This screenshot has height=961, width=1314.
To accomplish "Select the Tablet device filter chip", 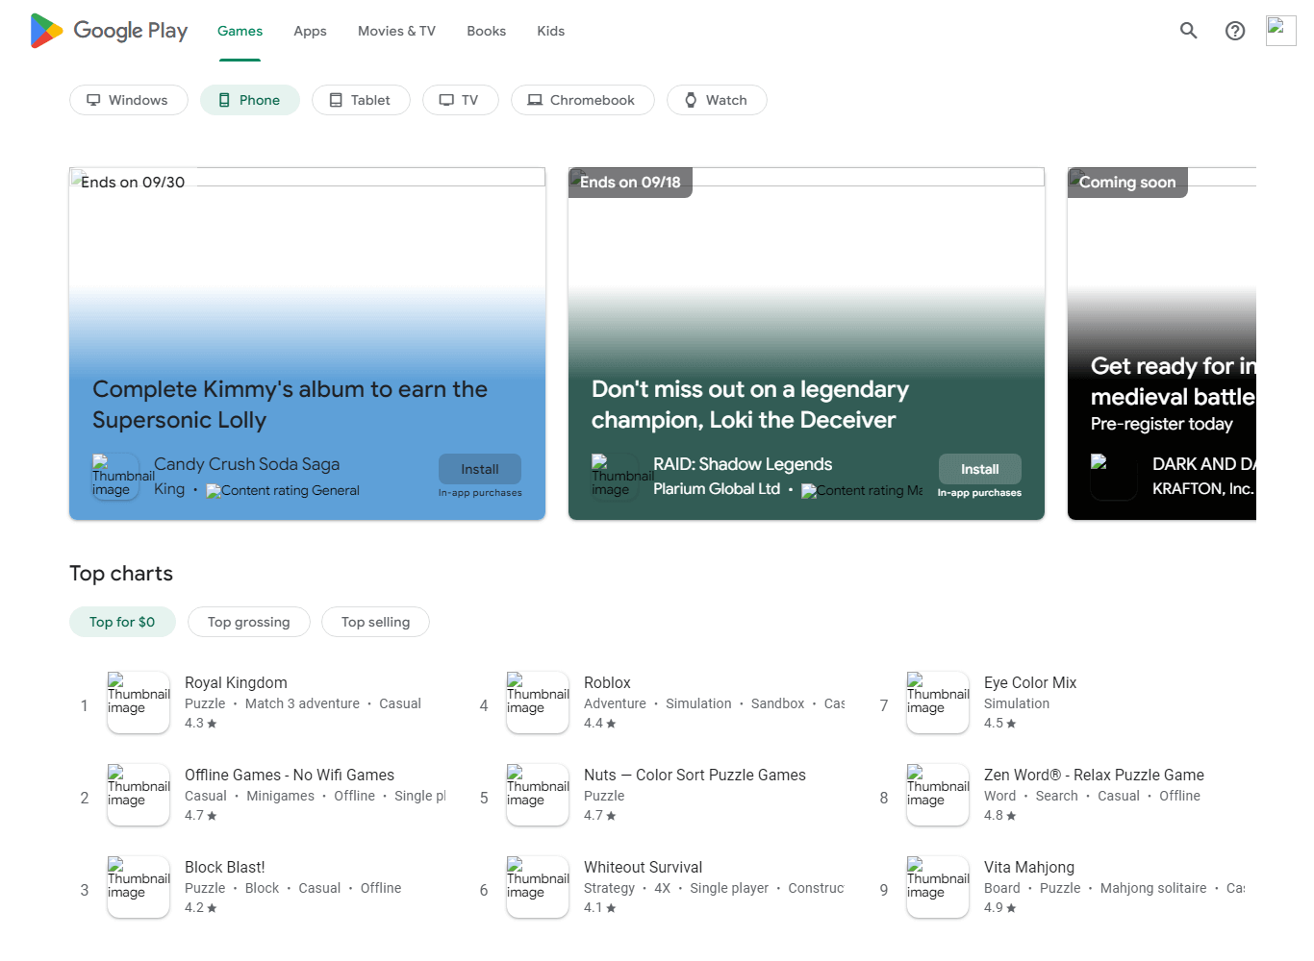I will coord(361,100).
